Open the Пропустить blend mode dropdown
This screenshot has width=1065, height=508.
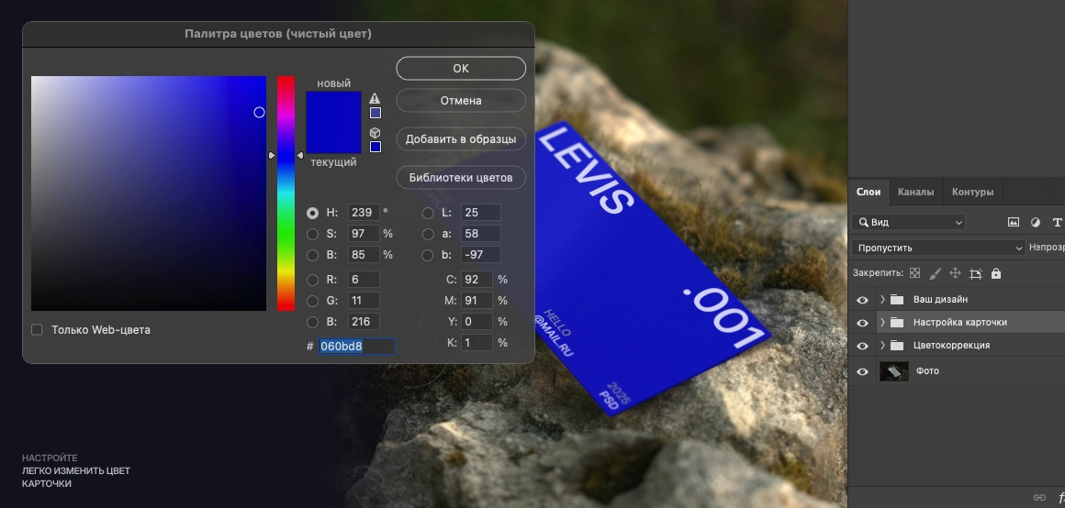point(937,248)
